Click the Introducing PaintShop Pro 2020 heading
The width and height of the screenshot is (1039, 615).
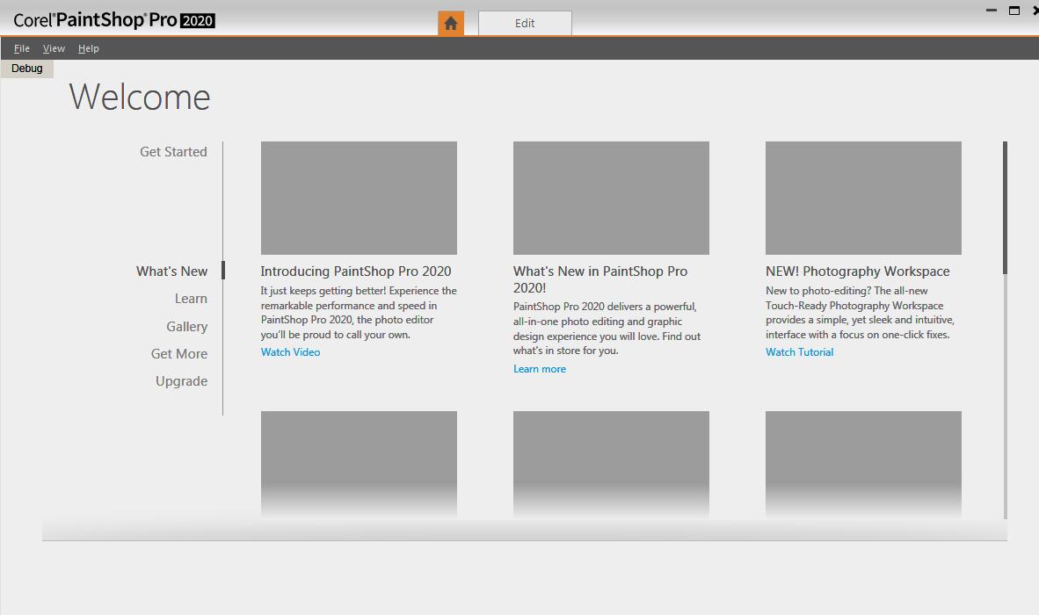point(356,271)
